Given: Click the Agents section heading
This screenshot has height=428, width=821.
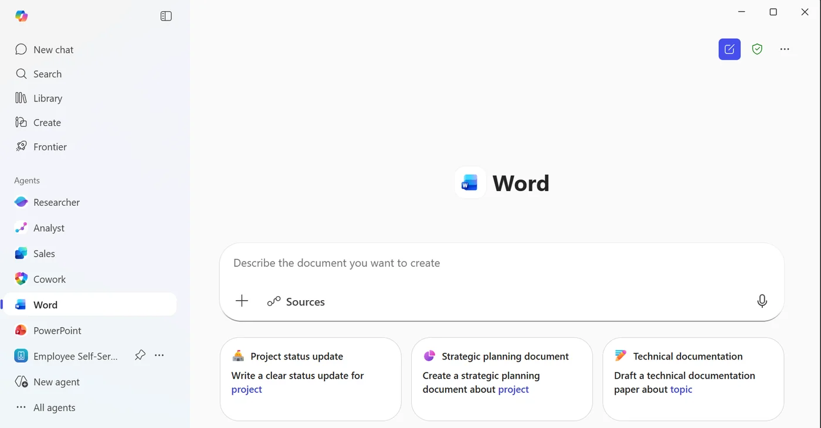Looking at the screenshot, I should pos(27,181).
